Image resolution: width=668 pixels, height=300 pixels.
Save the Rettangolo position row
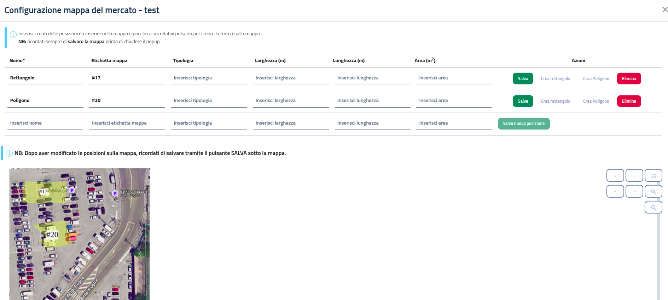[x=523, y=78]
